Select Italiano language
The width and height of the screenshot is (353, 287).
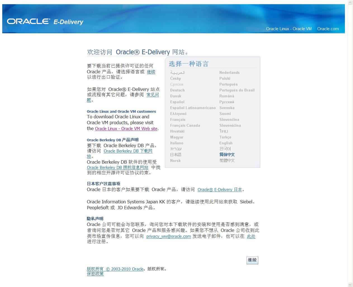pyautogui.click(x=177, y=143)
